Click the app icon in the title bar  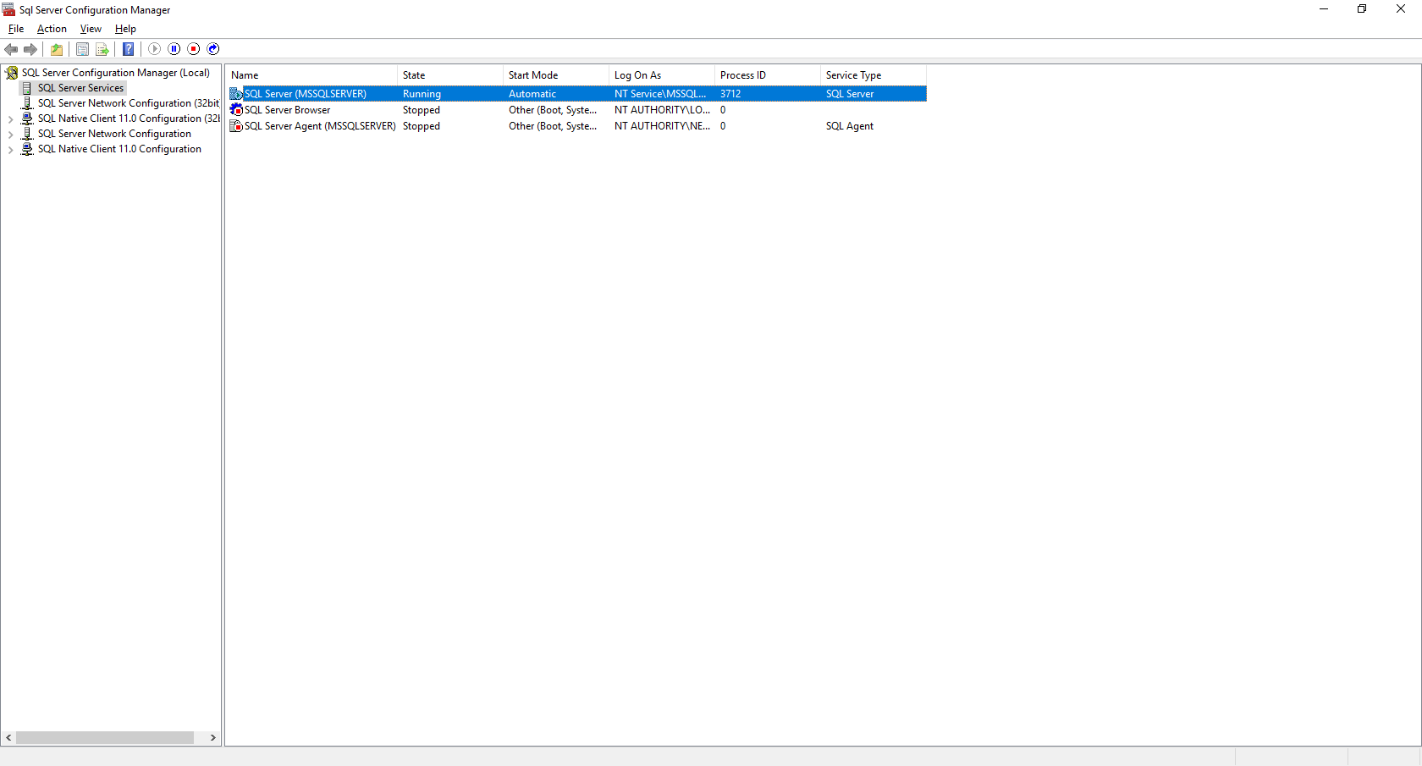[x=8, y=9]
